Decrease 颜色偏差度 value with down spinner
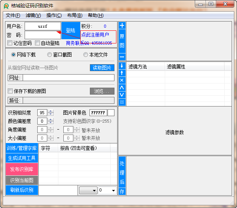The width and height of the screenshot is (237, 208). tap(51, 123)
